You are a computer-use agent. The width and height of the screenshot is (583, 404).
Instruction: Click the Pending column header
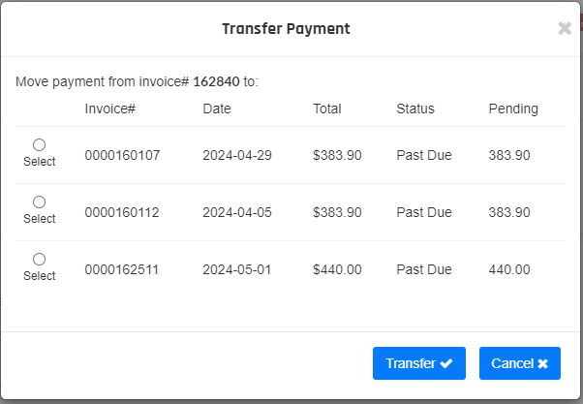[x=513, y=109]
